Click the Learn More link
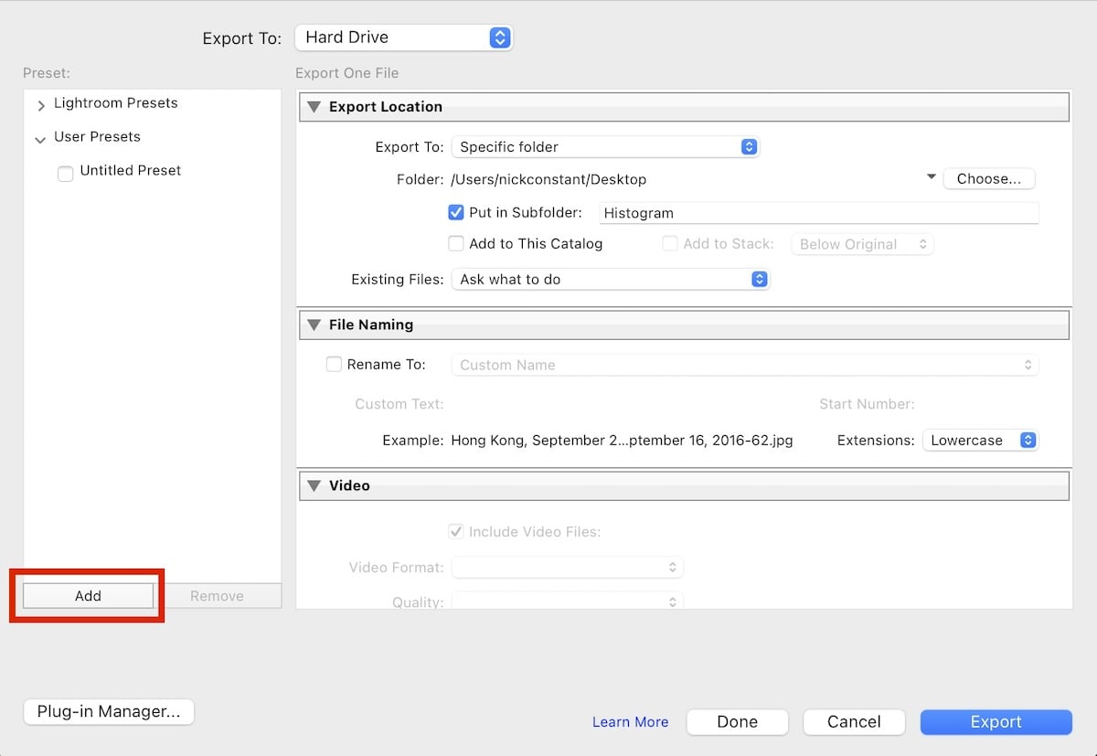The width and height of the screenshot is (1097, 756). 630,721
